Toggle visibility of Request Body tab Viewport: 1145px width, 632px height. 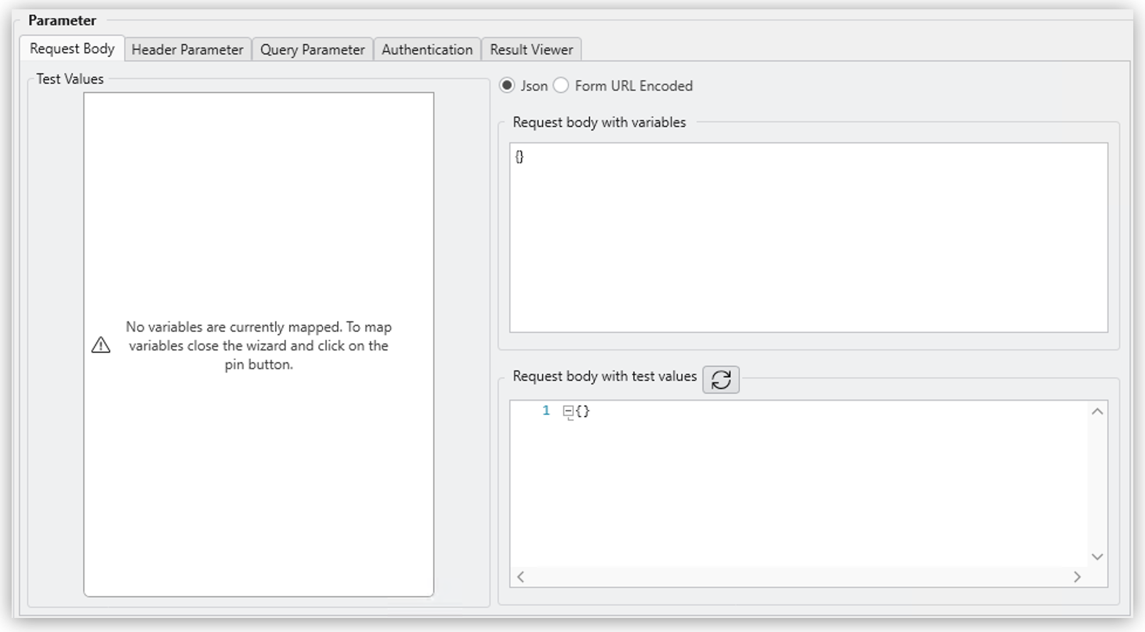point(71,49)
